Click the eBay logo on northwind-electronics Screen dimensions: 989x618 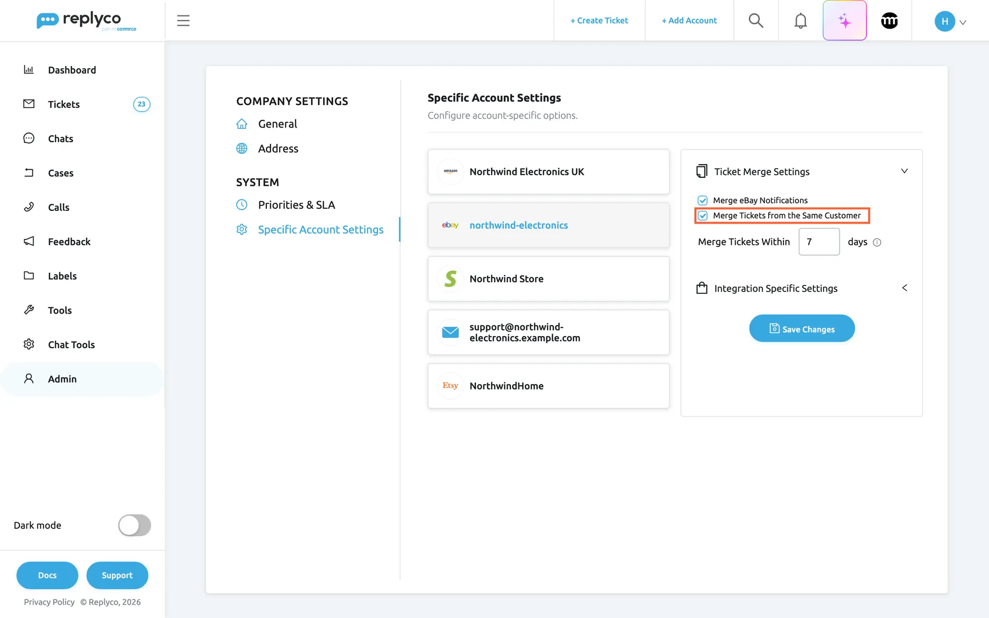(x=451, y=225)
